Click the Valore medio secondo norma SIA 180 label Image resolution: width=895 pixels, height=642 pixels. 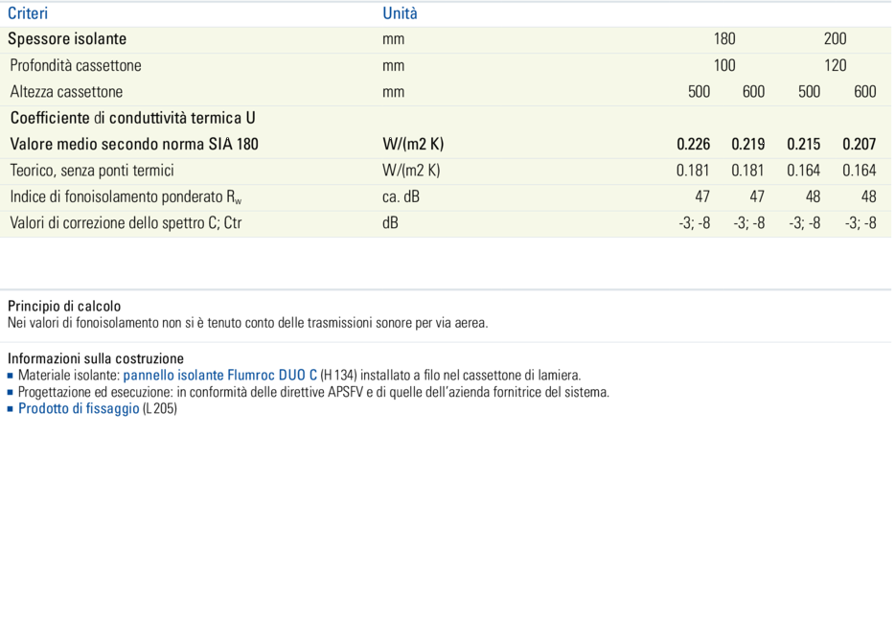pos(134,145)
